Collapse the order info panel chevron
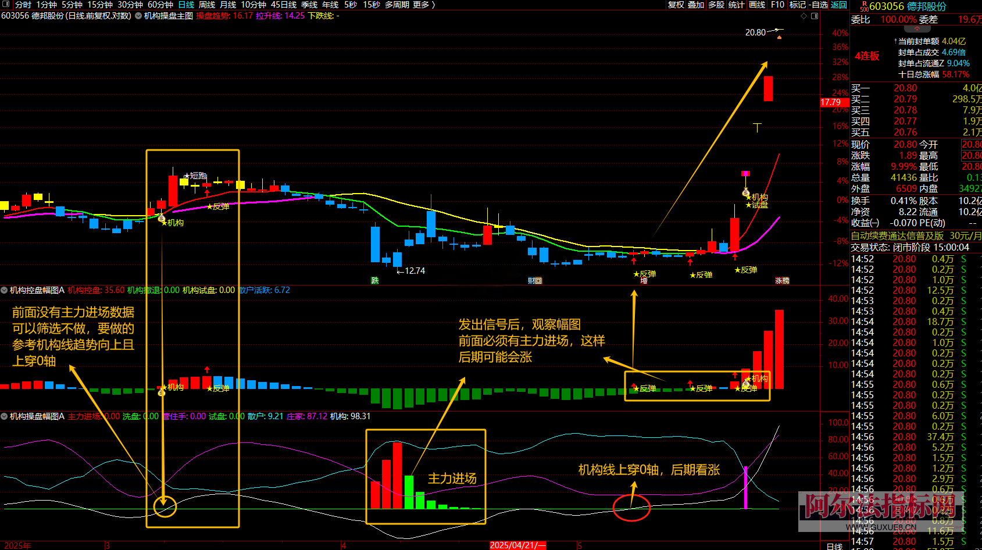 tap(917, 28)
